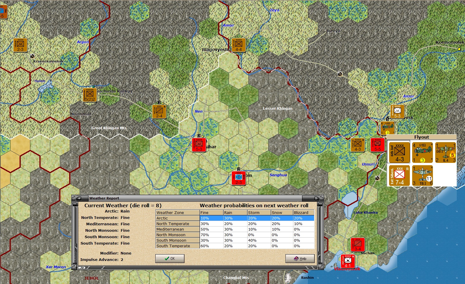This screenshot has width=465, height=284.
Task: Click the Modifier value None
Action: coord(126,253)
